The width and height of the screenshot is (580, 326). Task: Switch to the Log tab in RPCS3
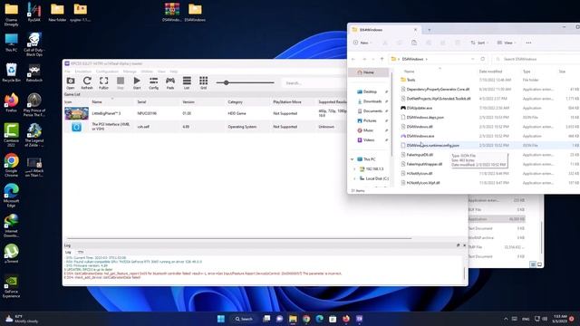coord(68,252)
